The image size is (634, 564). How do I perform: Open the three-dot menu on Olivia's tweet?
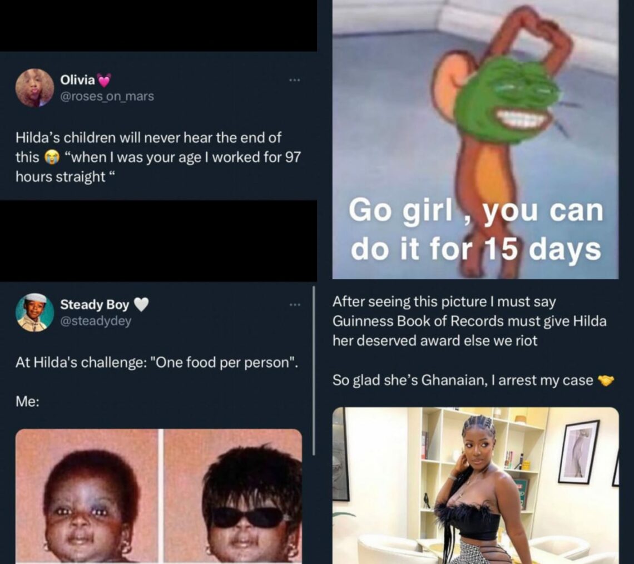tap(294, 81)
